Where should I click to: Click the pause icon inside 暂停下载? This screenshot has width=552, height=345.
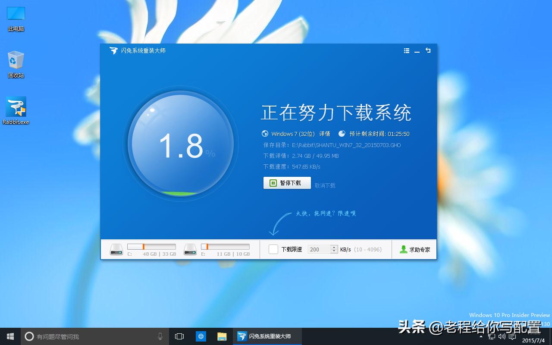(272, 183)
